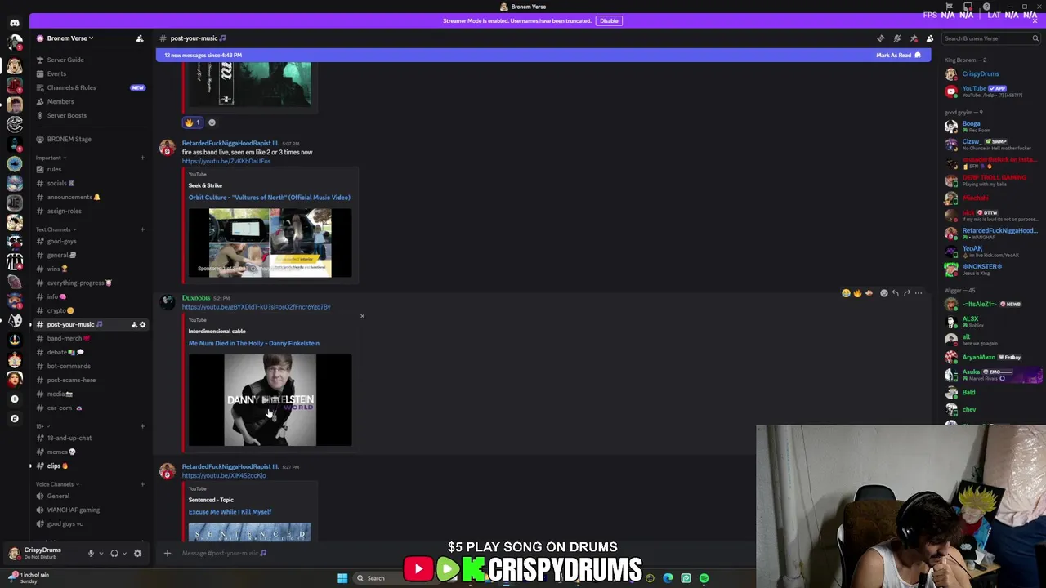Viewport: 1046px width, 588px height.
Task: Open Events
Action: 56,73
